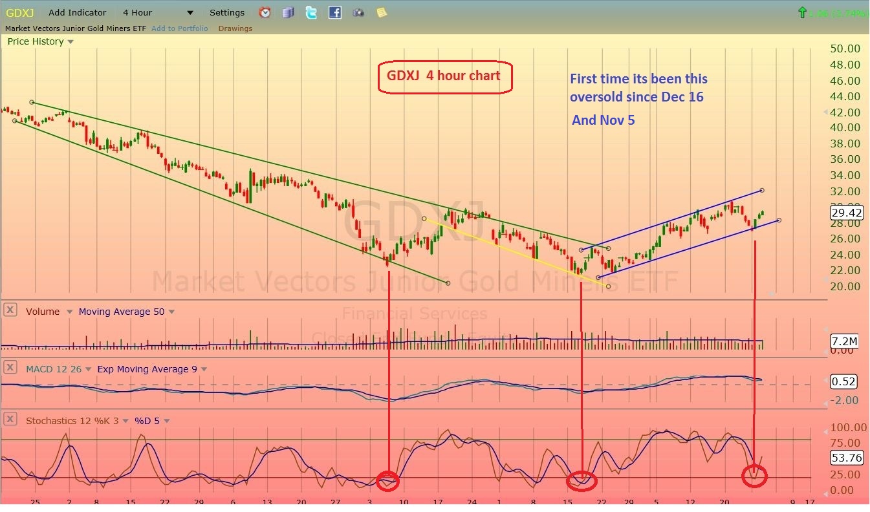Click the 29.42 current price marker

(847, 213)
